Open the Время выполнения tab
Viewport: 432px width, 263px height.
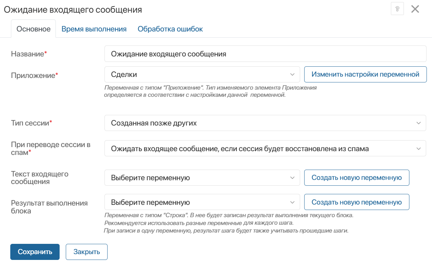[94, 29]
